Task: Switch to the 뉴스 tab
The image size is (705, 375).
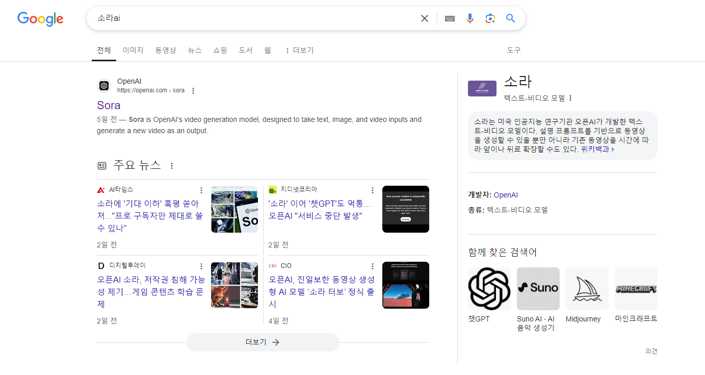Action: [x=195, y=51]
